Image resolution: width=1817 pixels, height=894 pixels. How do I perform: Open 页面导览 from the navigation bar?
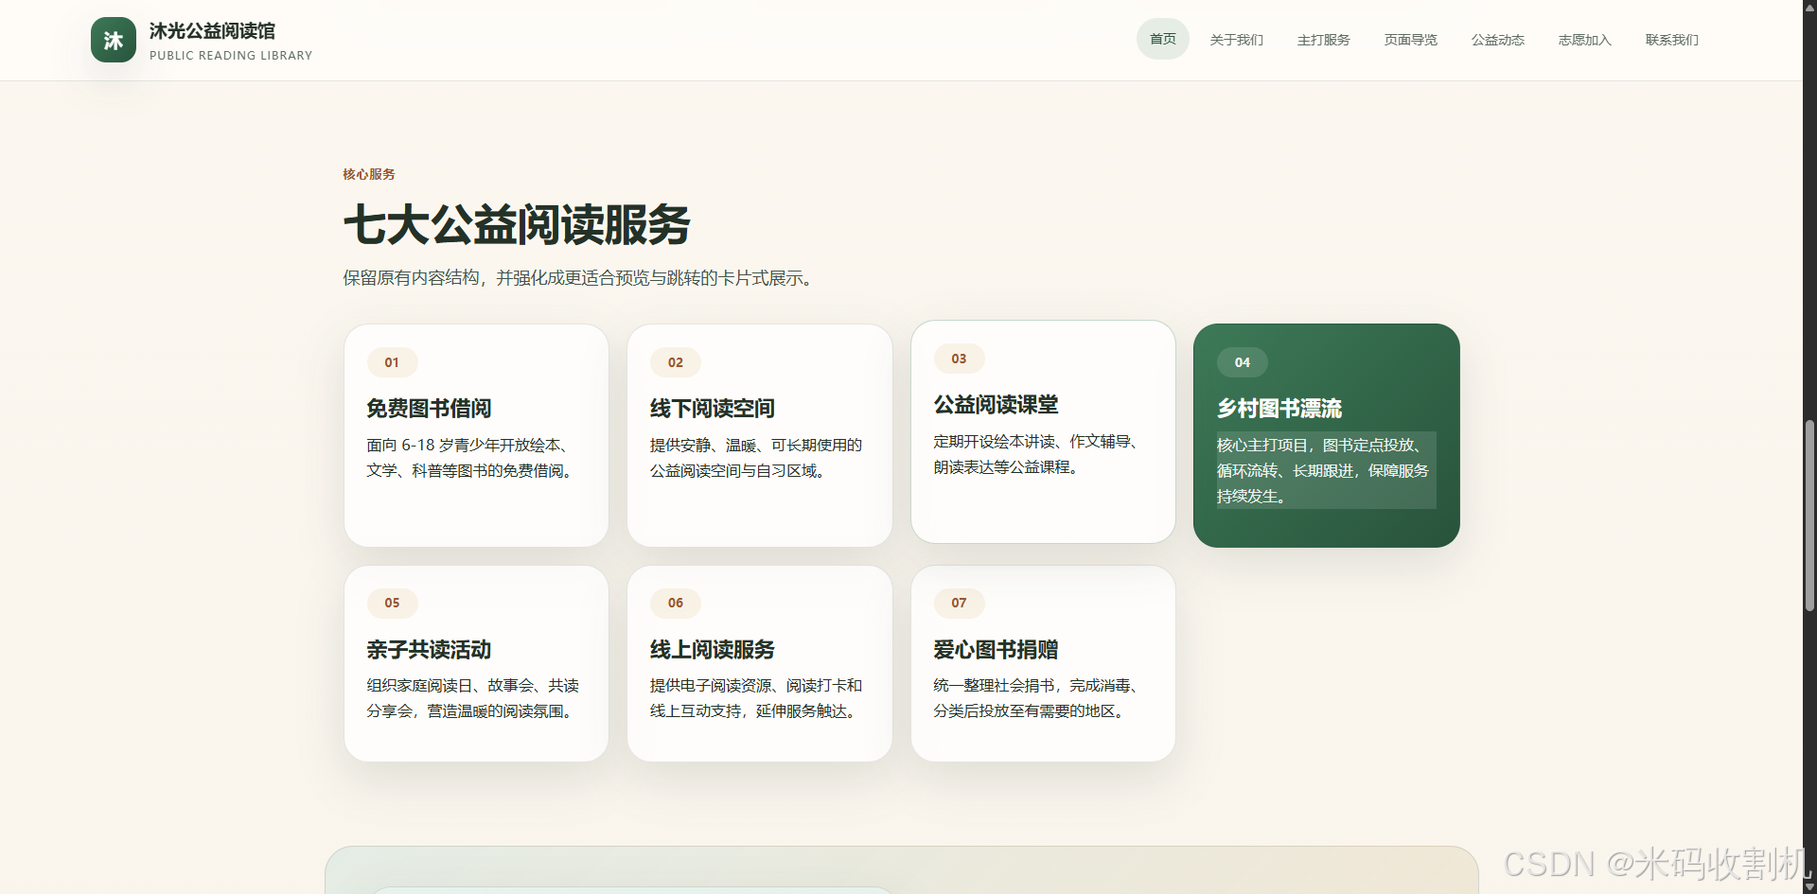pyautogui.click(x=1411, y=40)
